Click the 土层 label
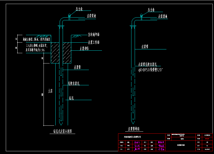214x154 pixels. point(50,91)
